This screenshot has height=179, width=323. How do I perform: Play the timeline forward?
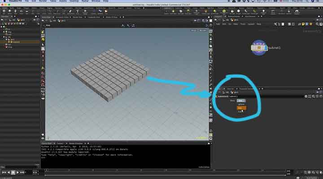click(17, 172)
